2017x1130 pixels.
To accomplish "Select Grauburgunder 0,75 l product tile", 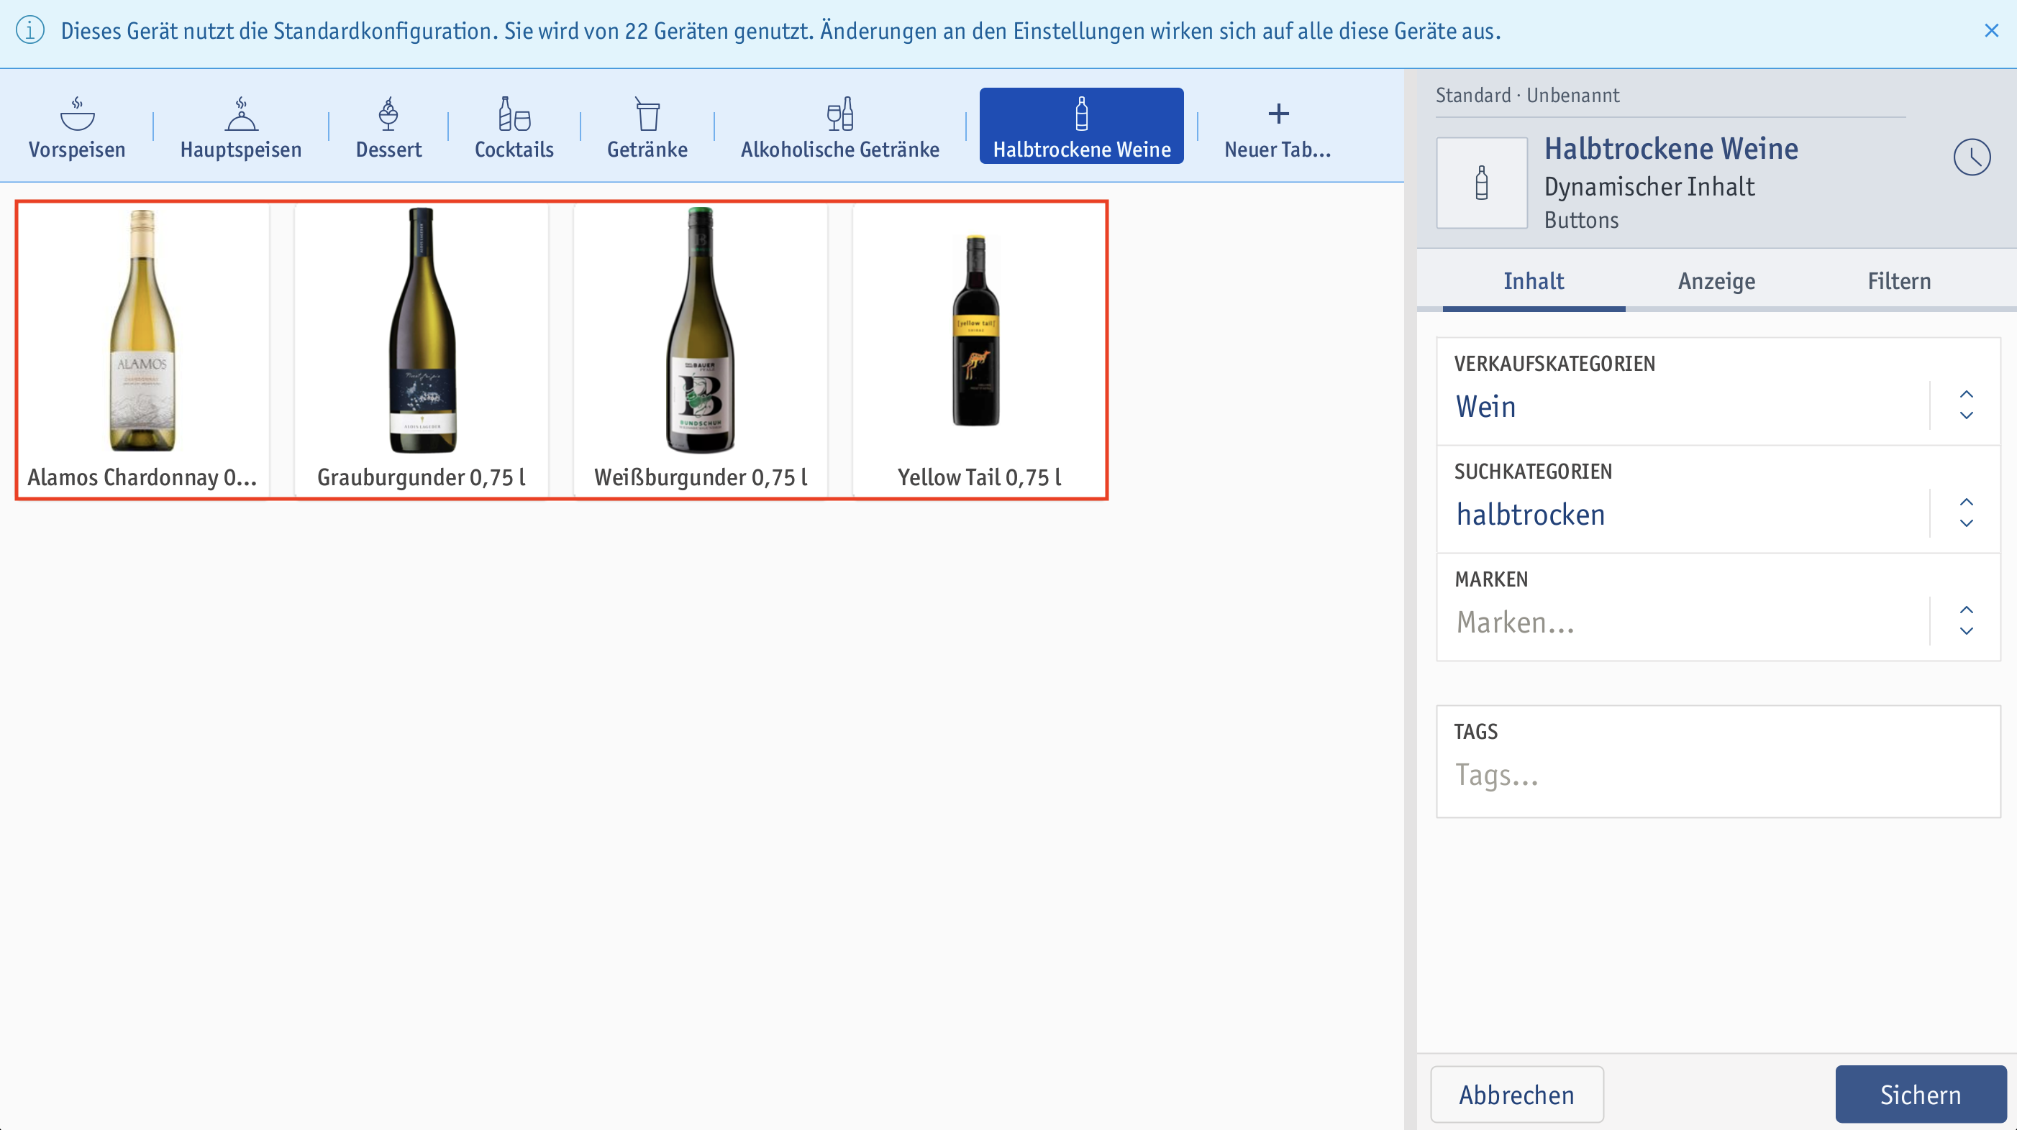I will coord(422,350).
